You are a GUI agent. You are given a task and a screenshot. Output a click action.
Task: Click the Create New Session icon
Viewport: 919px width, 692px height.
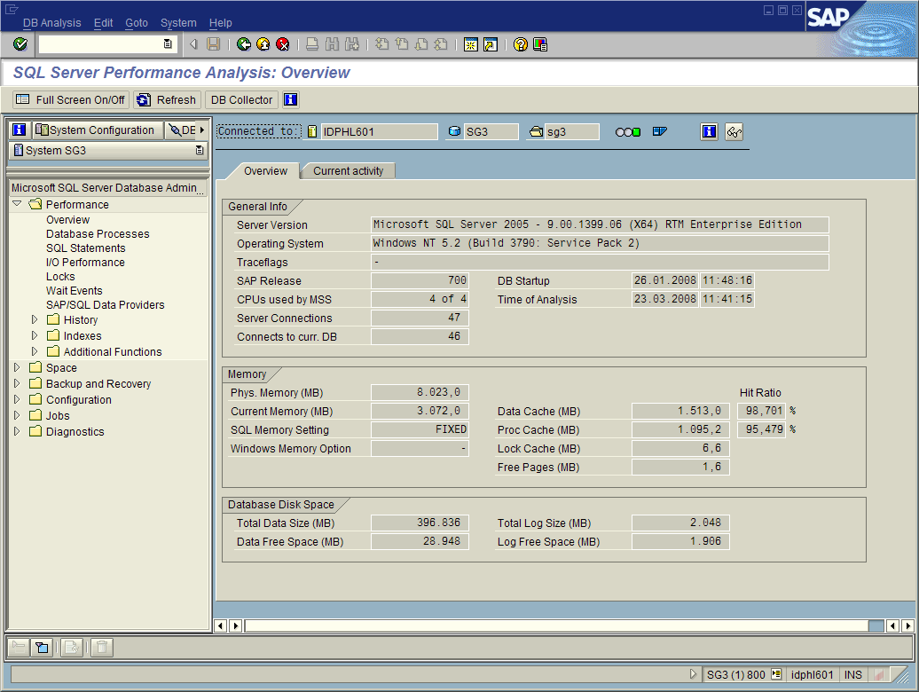471,44
